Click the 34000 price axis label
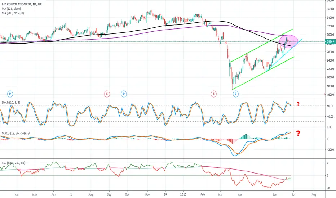The height and width of the screenshot is (198, 336). [331, 18]
